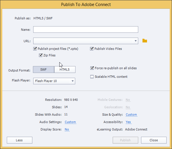Click the folder browse icon beside URL
The image size is (172, 149).
point(145,41)
